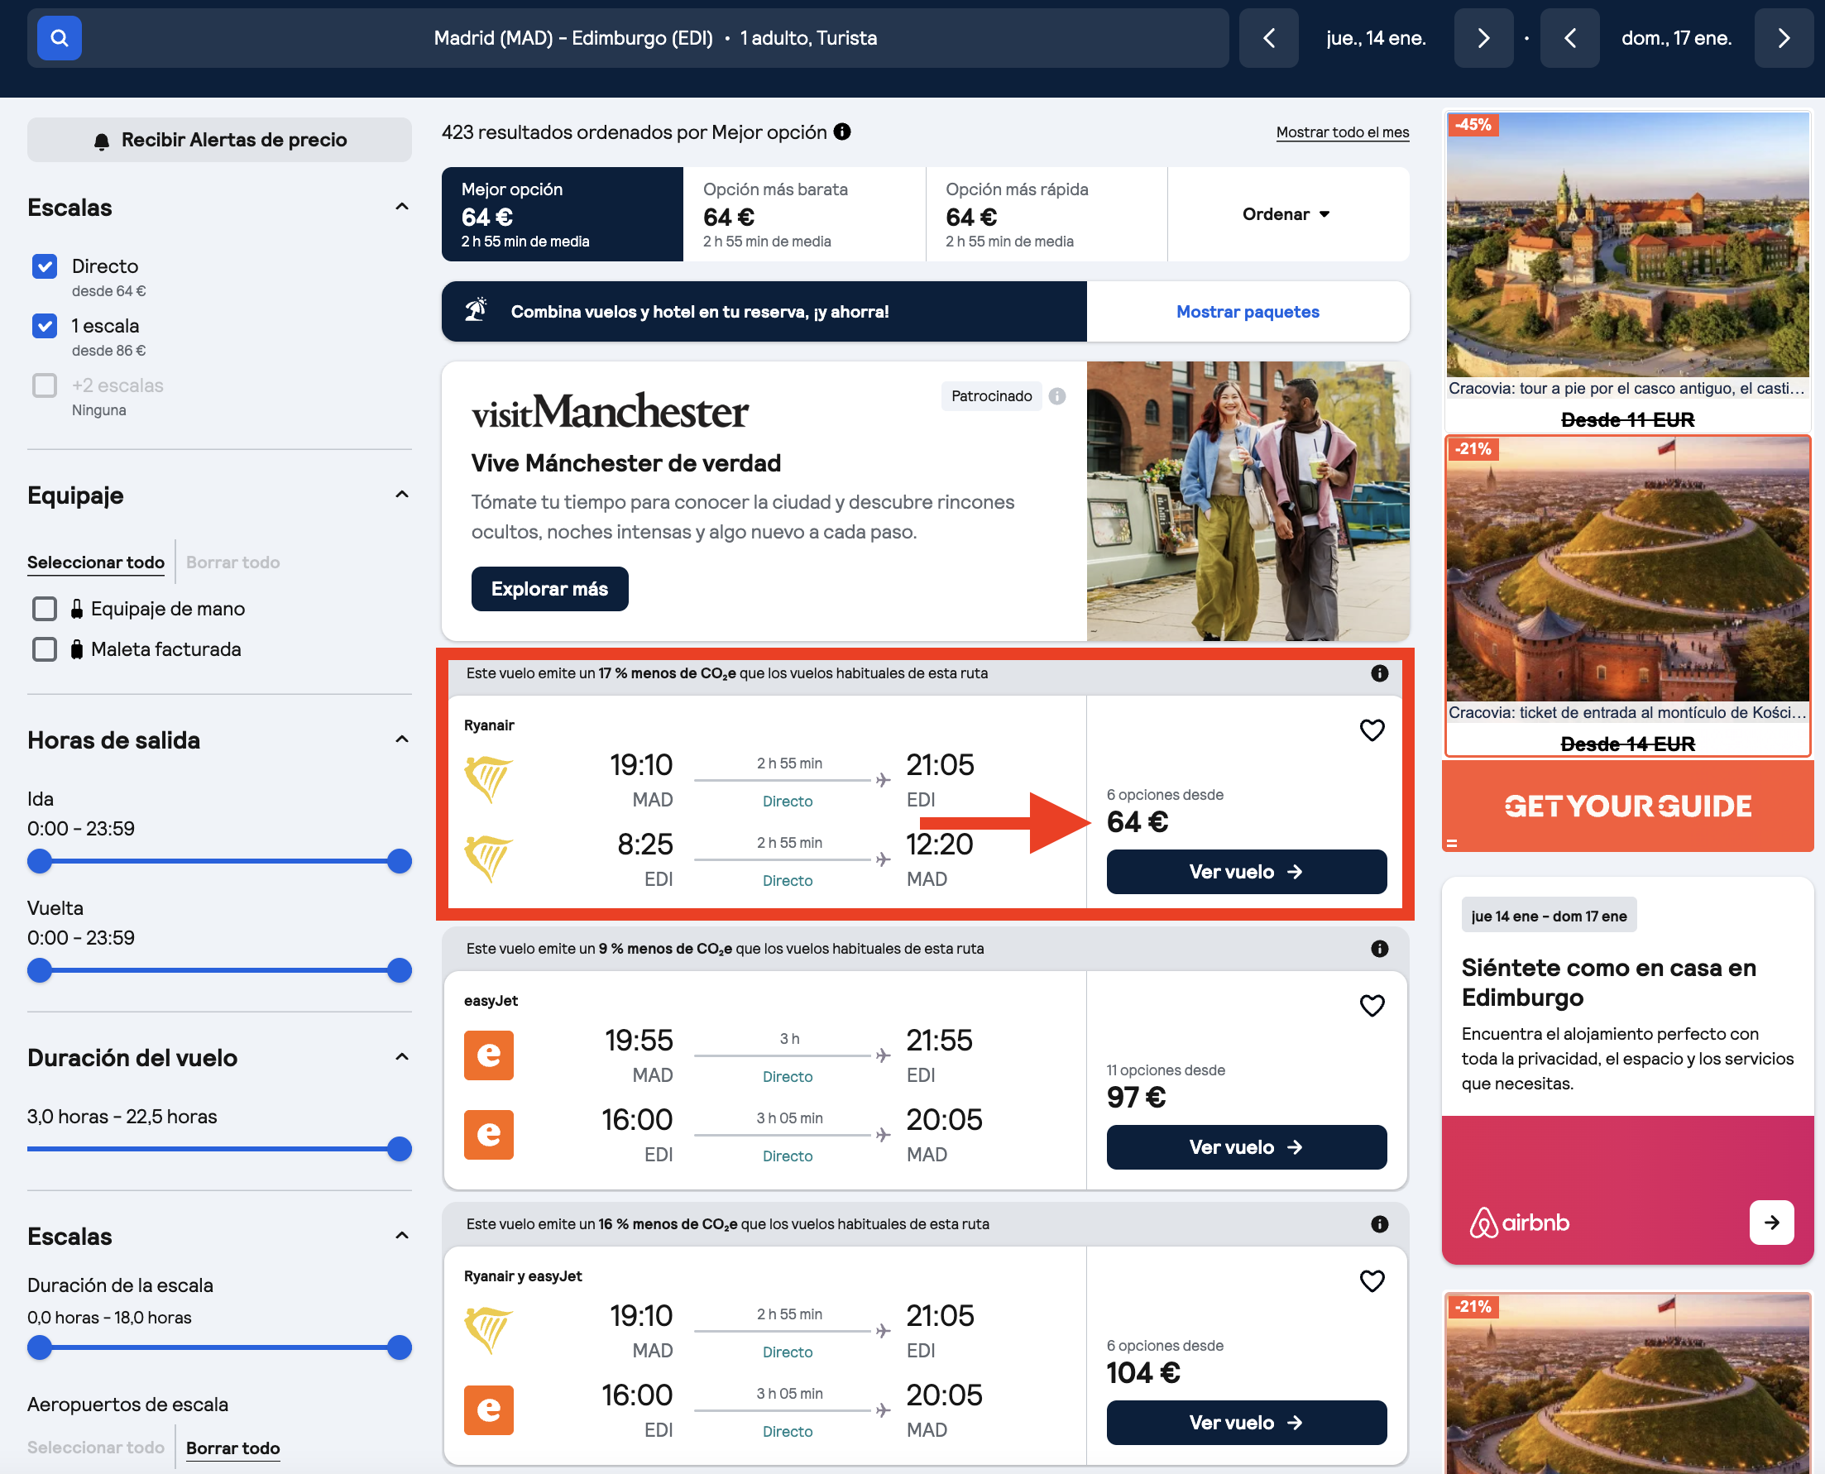Go to previous departure date arrow
Image resolution: width=1825 pixels, height=1474 pixels.
coord(1269,38)
